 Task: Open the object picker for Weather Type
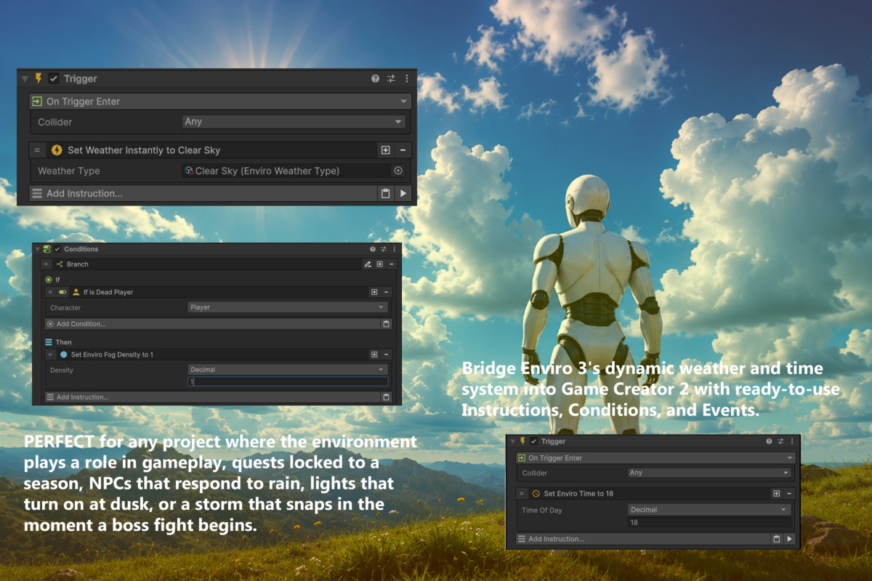pos(398,171)
